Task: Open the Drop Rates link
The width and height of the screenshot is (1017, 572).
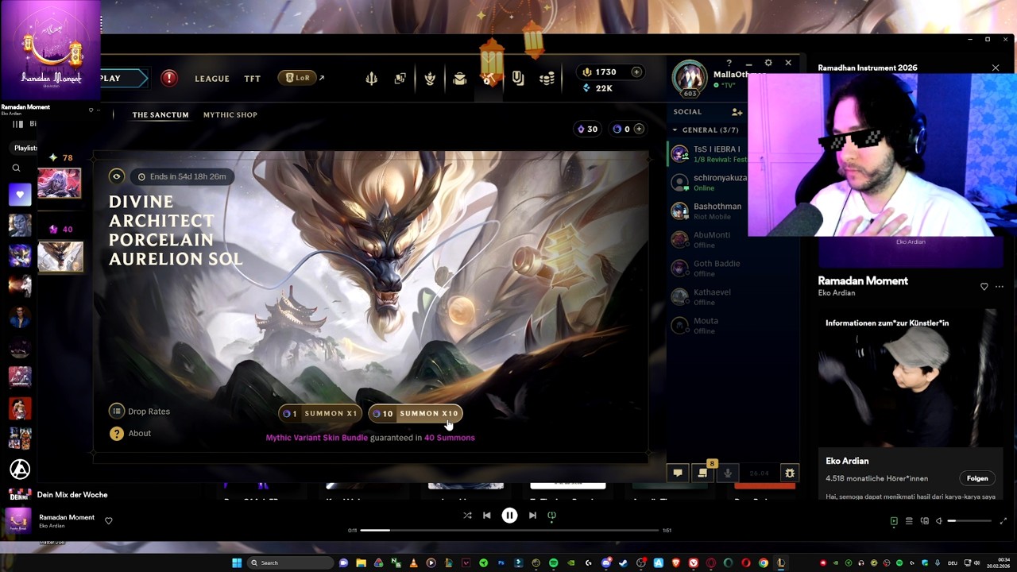Action: coord(149,412)
